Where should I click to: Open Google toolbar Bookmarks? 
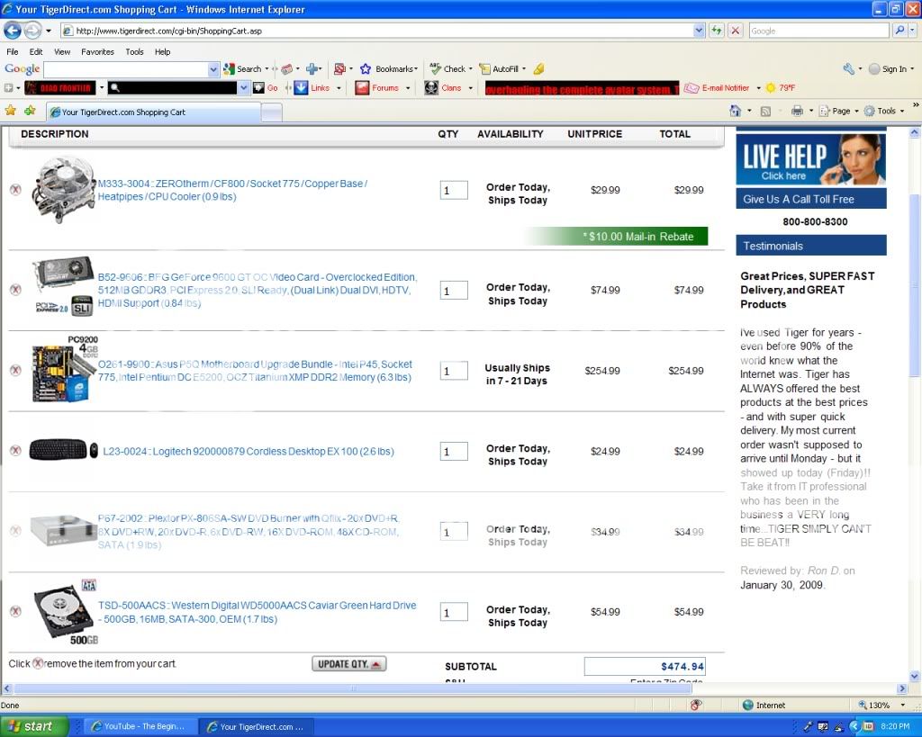389,69
